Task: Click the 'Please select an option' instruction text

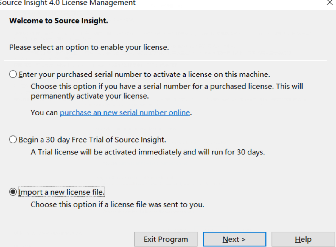Action: pos(89,47)
